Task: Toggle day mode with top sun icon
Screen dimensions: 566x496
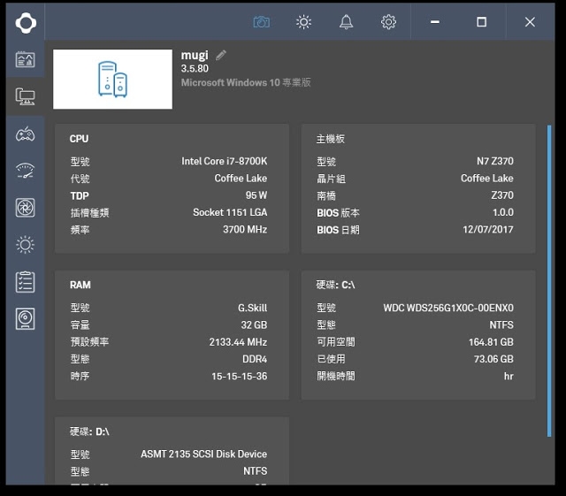Action: [x=303, y=22]
